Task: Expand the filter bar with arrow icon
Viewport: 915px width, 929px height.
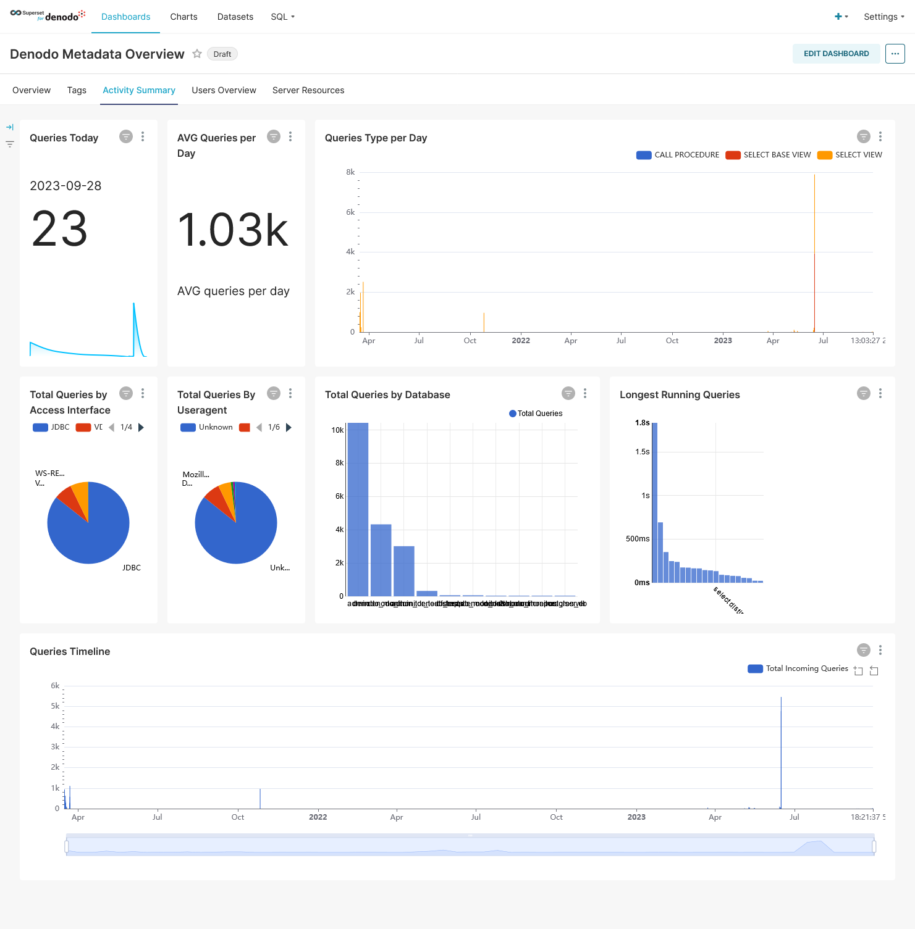Action: click(x=10, y=127)
